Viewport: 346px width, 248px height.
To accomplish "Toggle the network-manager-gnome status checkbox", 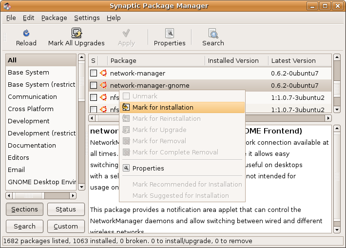I will [x=94, y=85].
